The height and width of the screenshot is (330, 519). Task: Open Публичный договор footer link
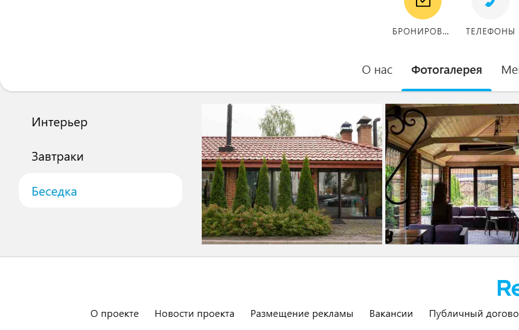point(474,313)
